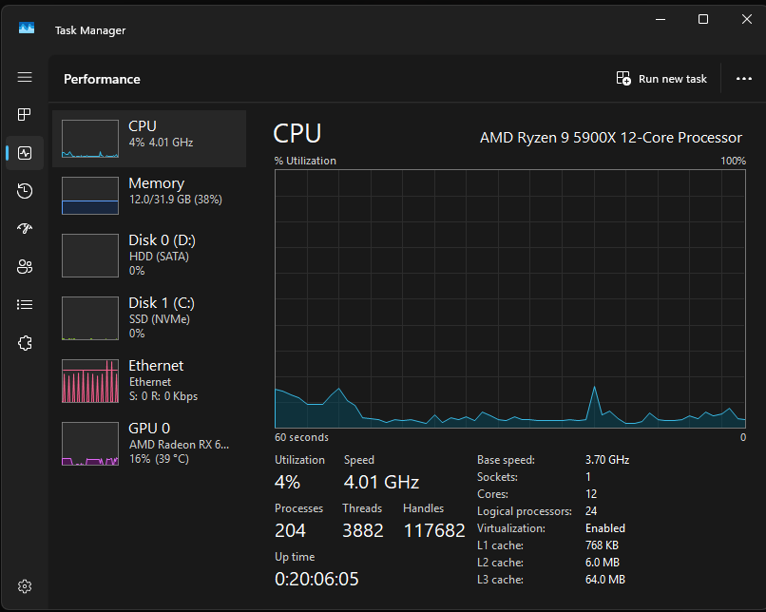Open the hamburger navigation menu

click(25, 77)
